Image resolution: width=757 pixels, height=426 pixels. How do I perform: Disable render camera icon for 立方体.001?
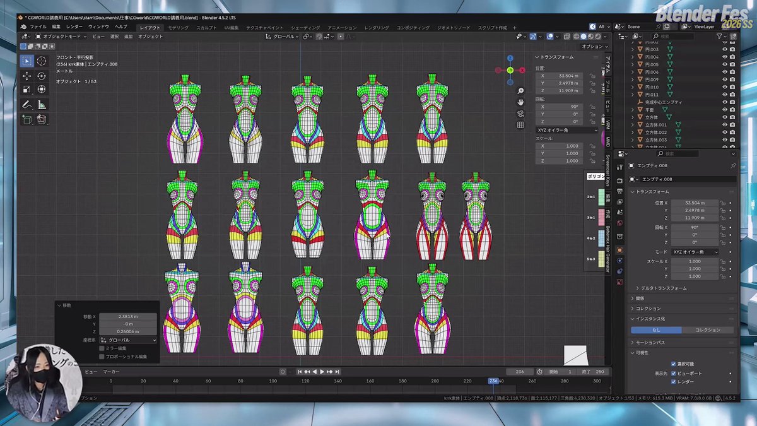pyautogui.click(x=732, y=124)
